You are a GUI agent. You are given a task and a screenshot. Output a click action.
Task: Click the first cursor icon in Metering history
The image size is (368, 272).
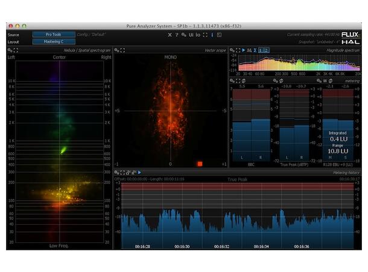(x=128, y=172)
